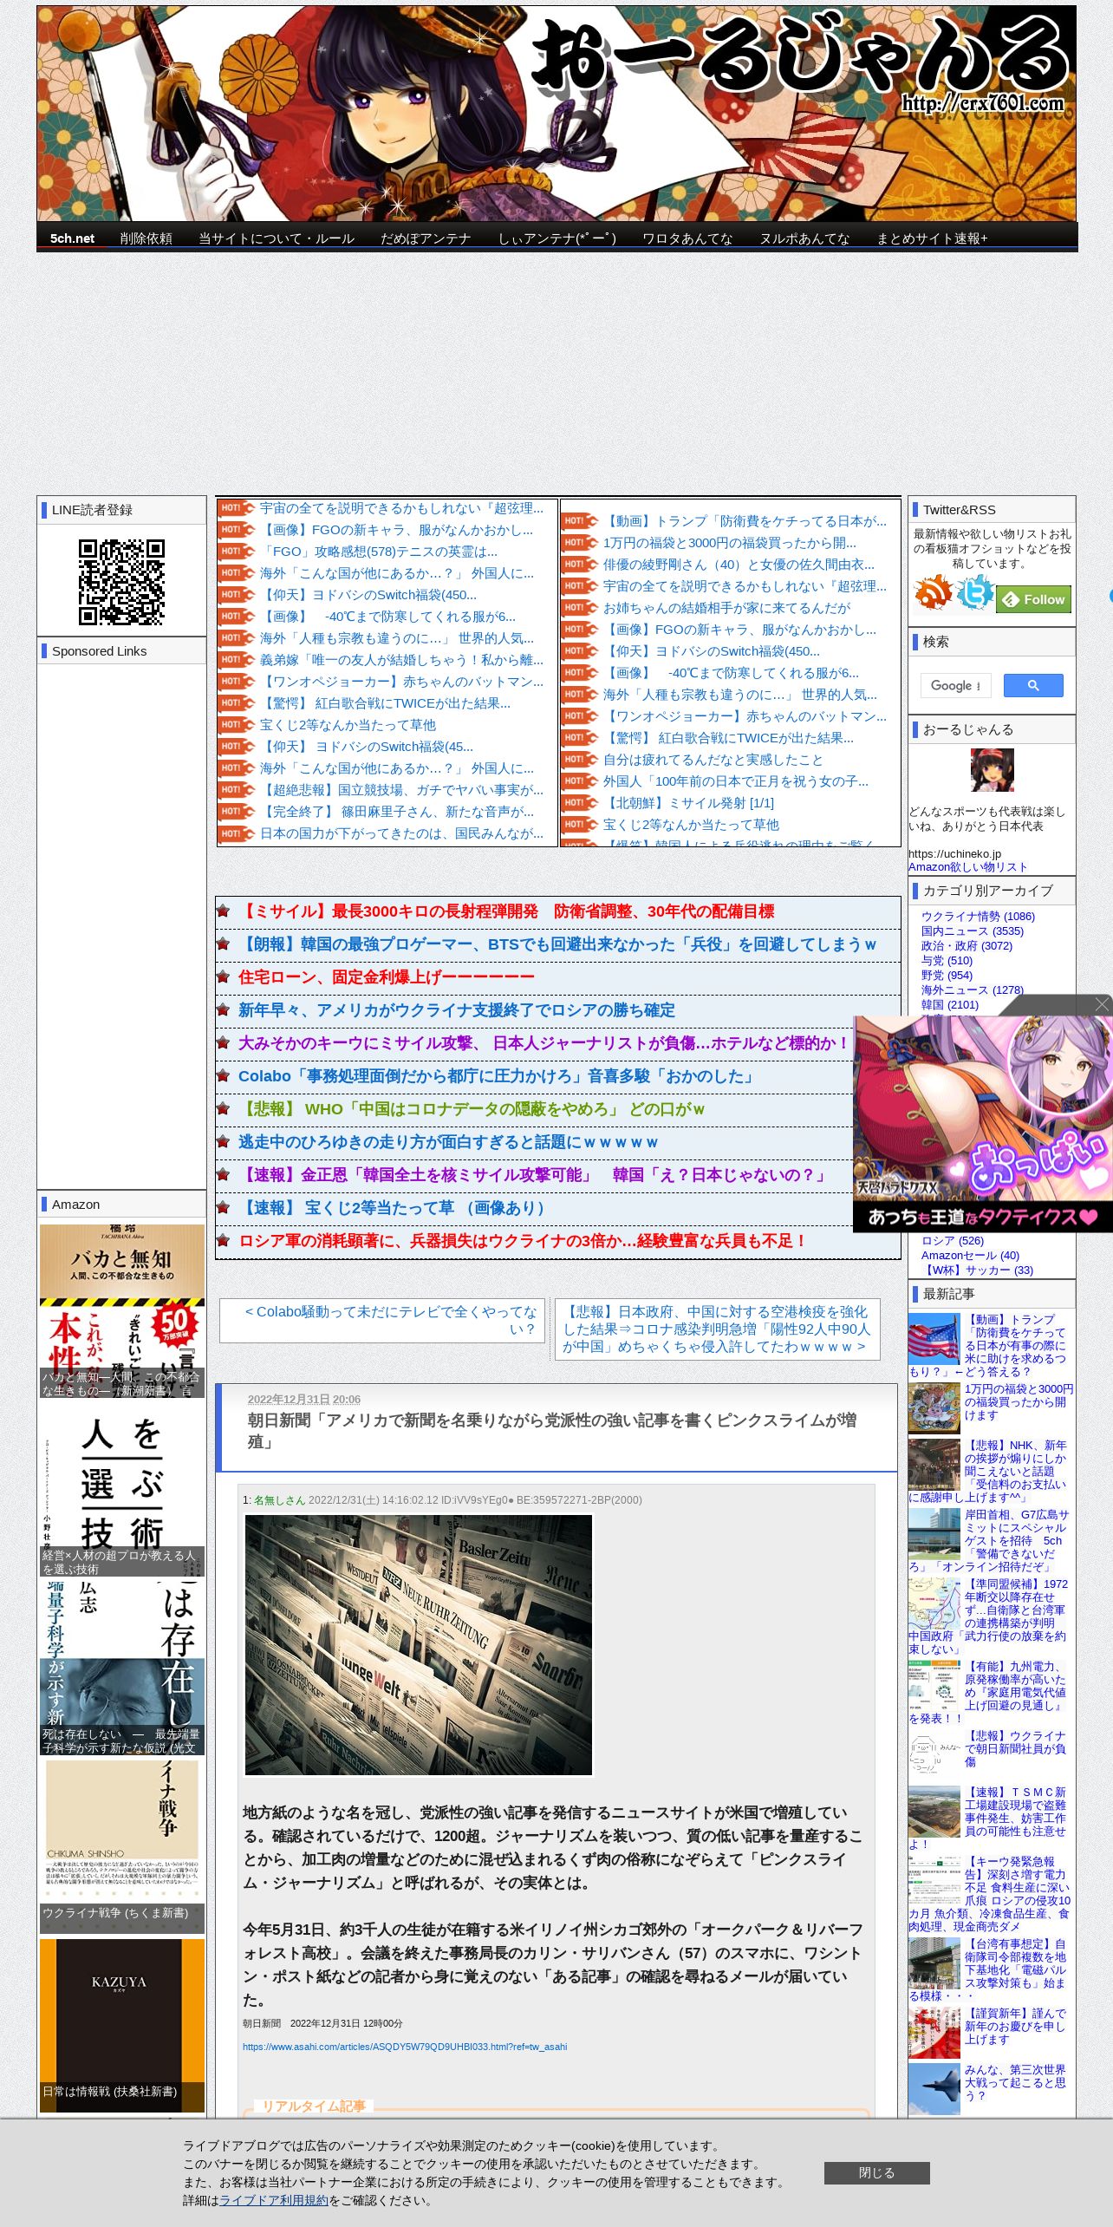Open ヌルポあんてな menu item
This screenshot has width=1113, height=2227.
tap(804, 238)
